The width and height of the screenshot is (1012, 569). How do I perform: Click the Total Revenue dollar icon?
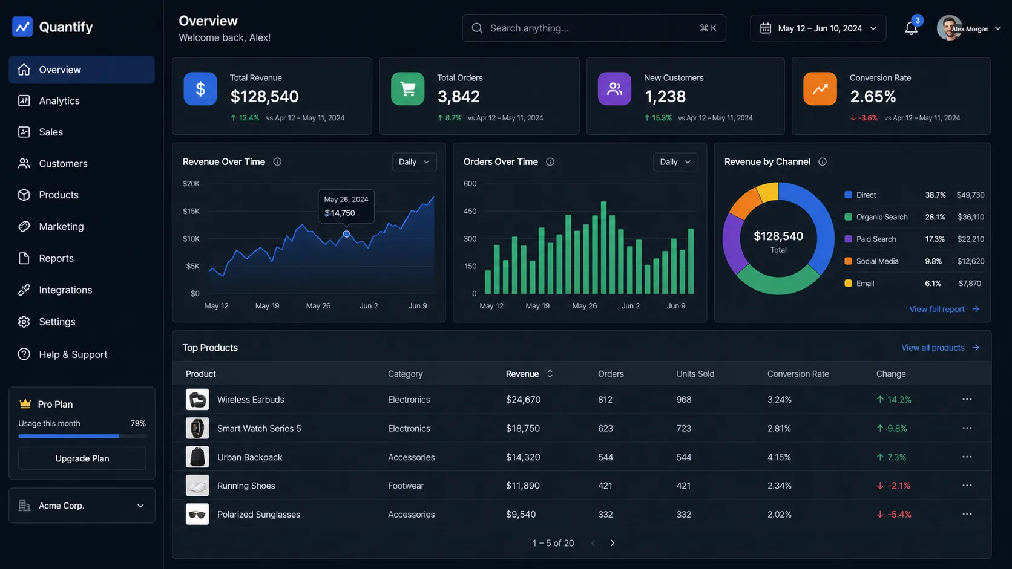point(200,89)
